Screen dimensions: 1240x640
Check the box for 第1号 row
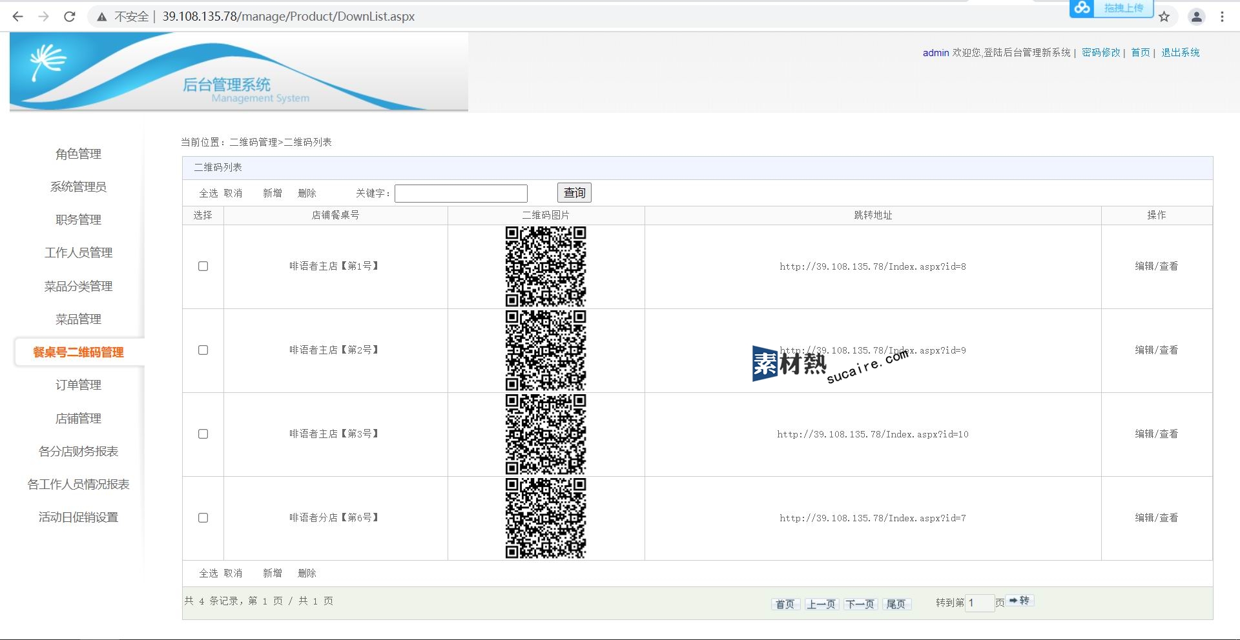click(203, 266)
